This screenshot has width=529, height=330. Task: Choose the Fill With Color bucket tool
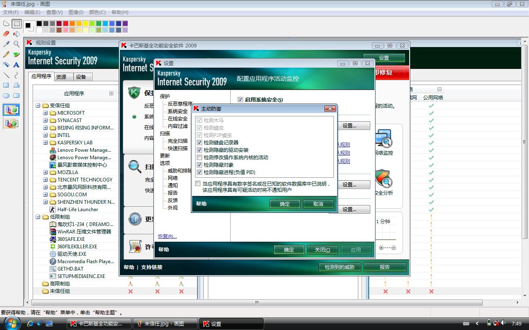coord(17,34)
